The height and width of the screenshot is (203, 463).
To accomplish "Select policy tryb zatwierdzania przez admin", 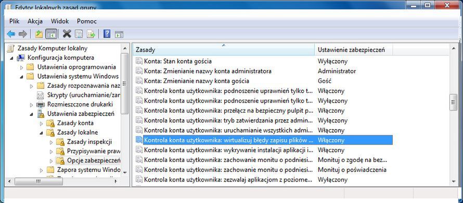I will pyautogui.click(x=228, y=120).
